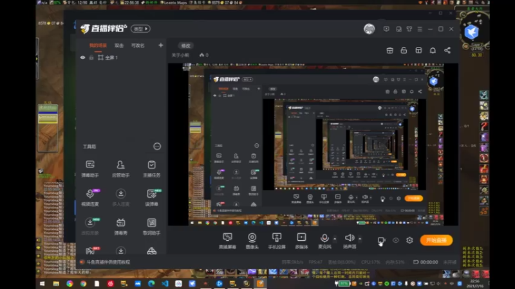Expand the speaker volume arrow
The image size is (515, 289).
click(360, 238)
